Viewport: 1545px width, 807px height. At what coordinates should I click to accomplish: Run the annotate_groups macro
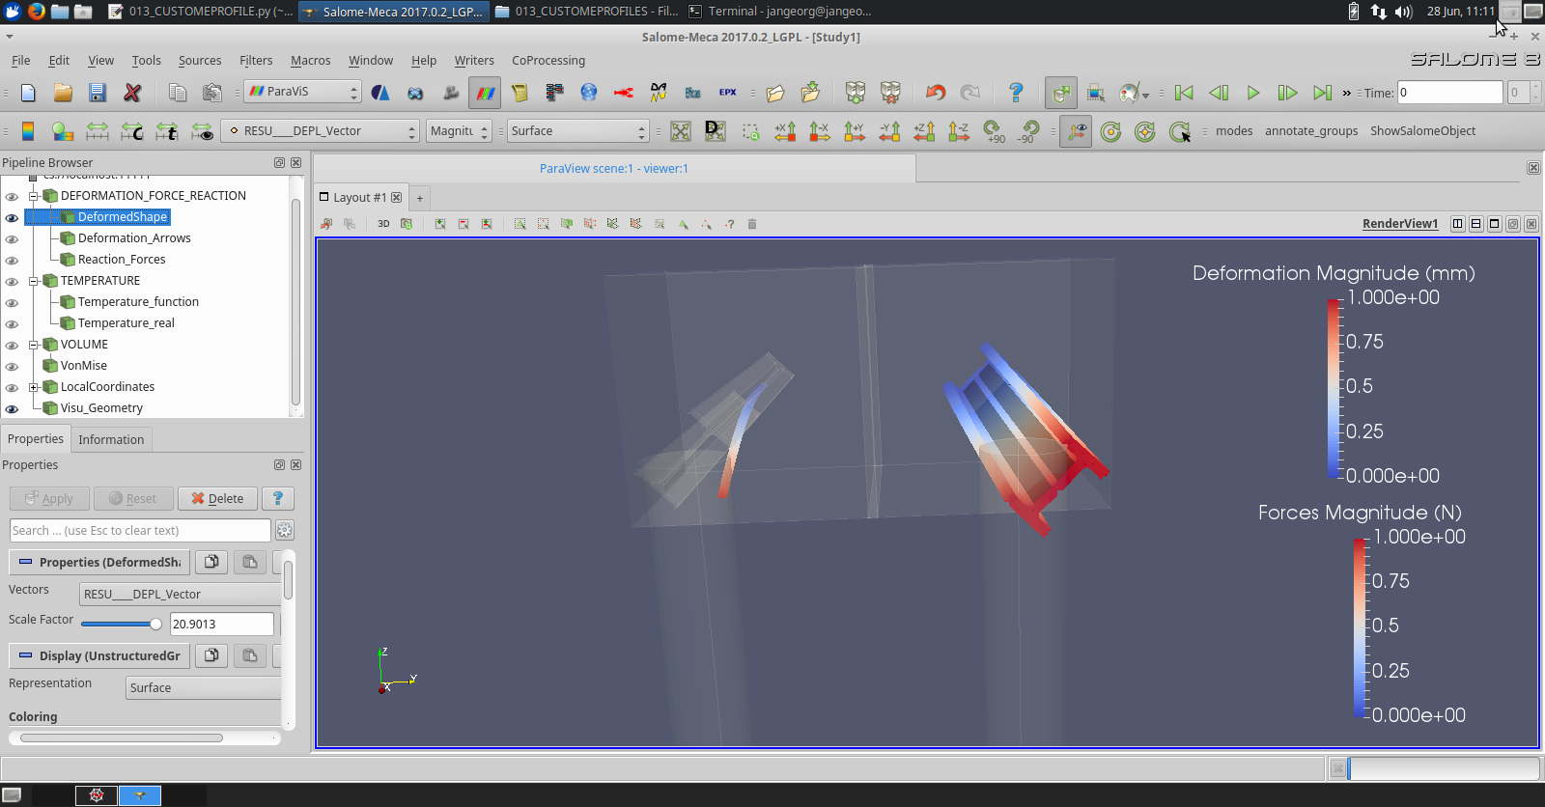click(x=1311, y=131)
